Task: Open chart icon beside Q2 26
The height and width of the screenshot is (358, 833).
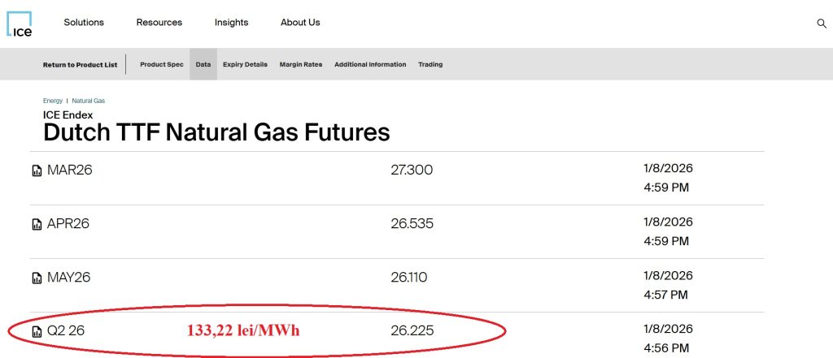Action: click(x=37, y=331)
